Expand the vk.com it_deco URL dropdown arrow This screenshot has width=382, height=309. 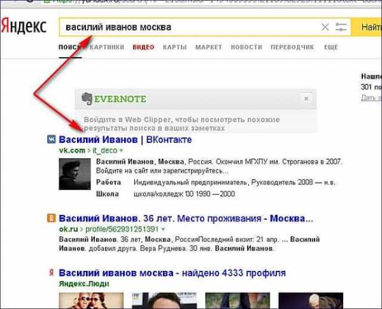[x=121, y=151]
